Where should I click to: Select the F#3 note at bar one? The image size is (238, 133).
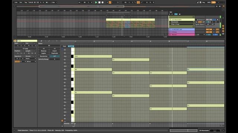tap(93, 57)
